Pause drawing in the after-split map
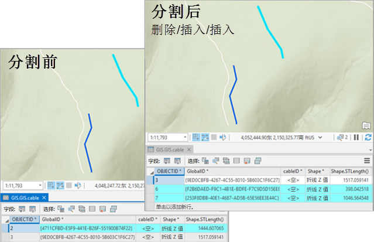Viewport: 374px width, 242px height. coord(356,137)
